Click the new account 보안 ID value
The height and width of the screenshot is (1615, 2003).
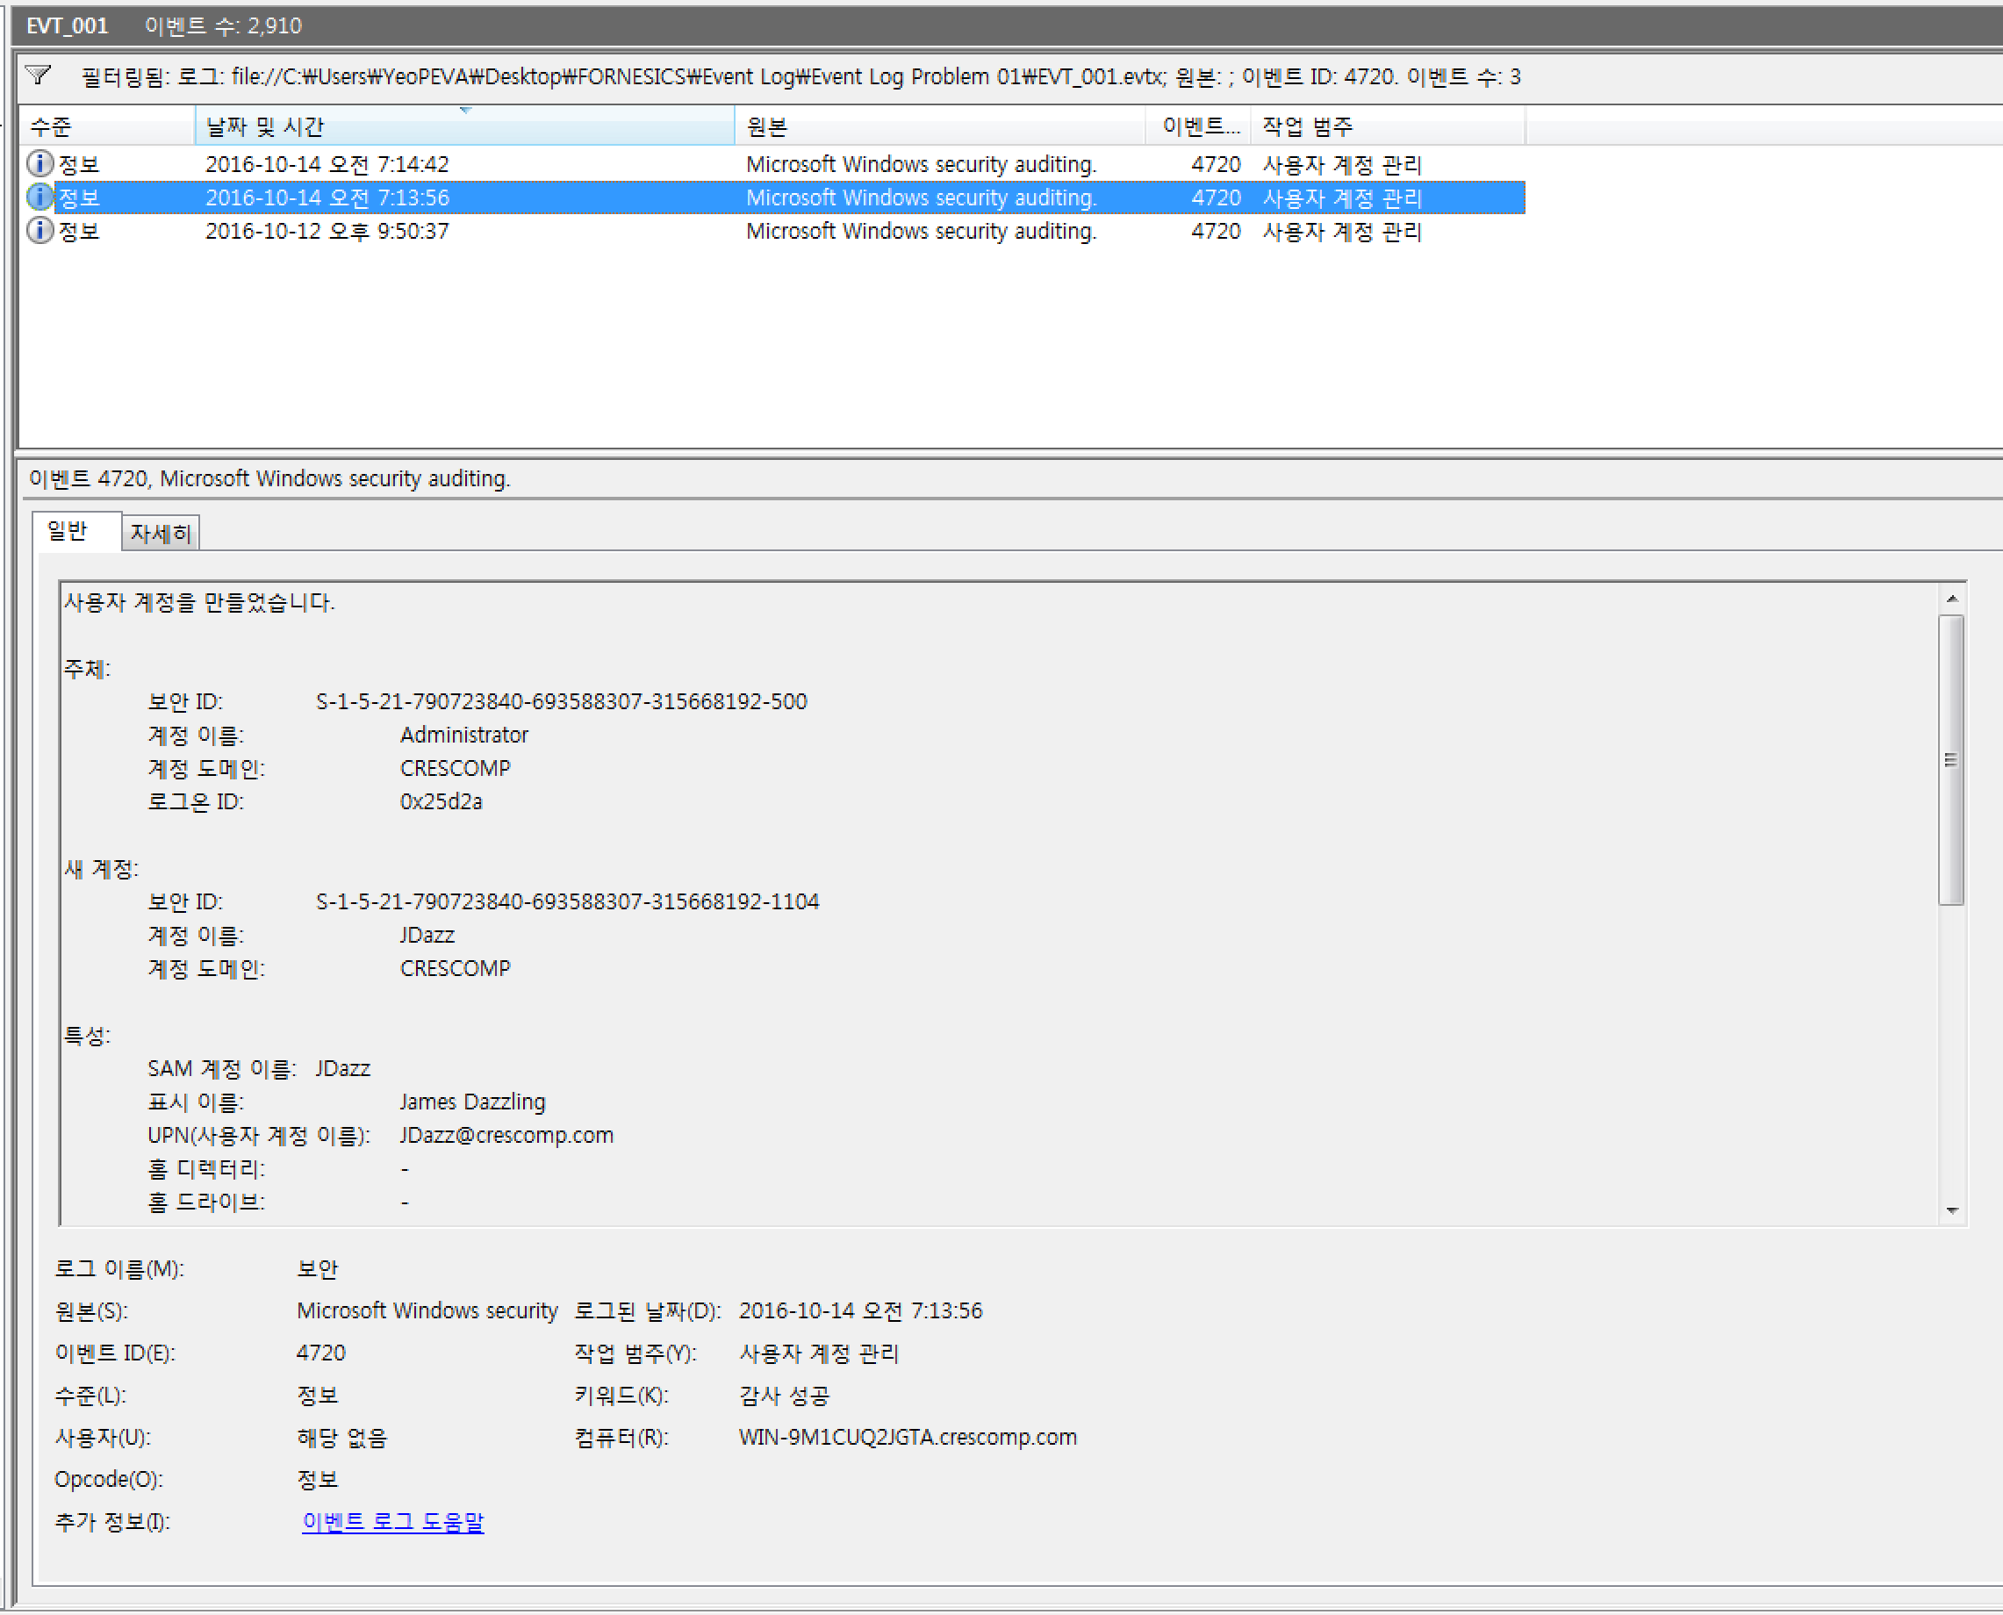pyautogui.click(x=566, y=901)
